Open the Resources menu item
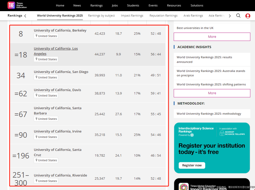255x190 pixels. pos(174,5)
